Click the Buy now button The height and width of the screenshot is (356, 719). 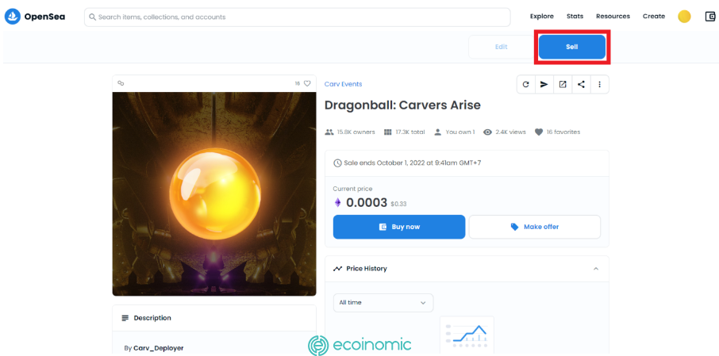[x=399, y=227]
